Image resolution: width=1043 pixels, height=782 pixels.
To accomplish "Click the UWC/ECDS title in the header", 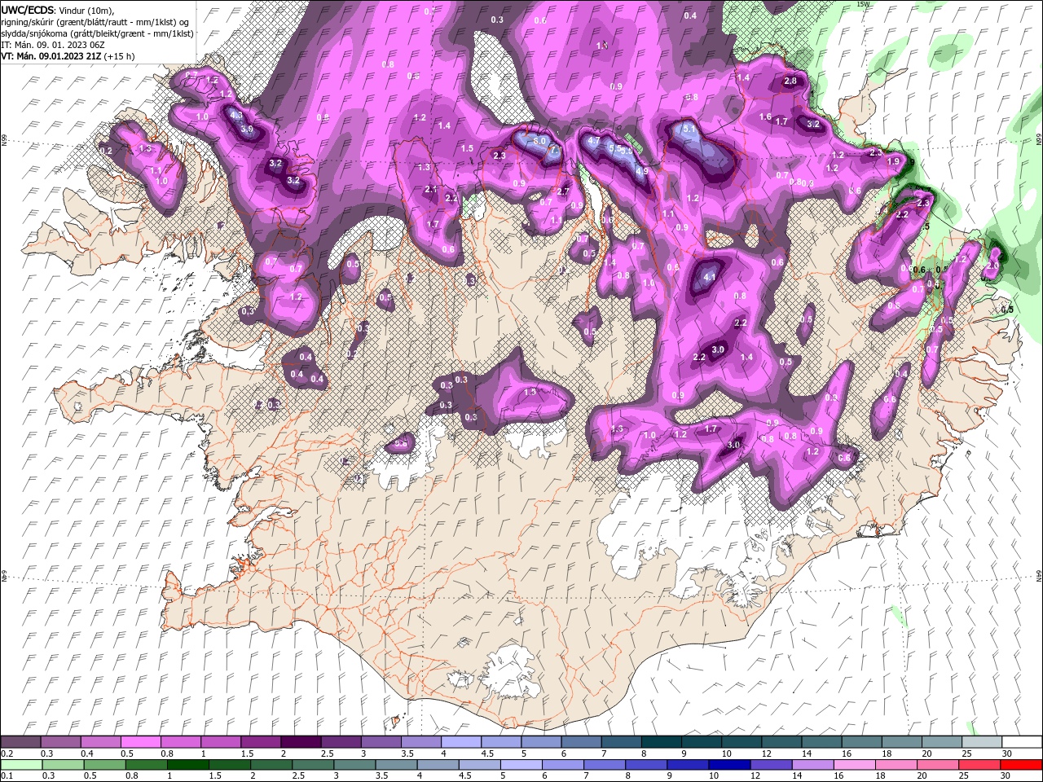I will (28, 10).
